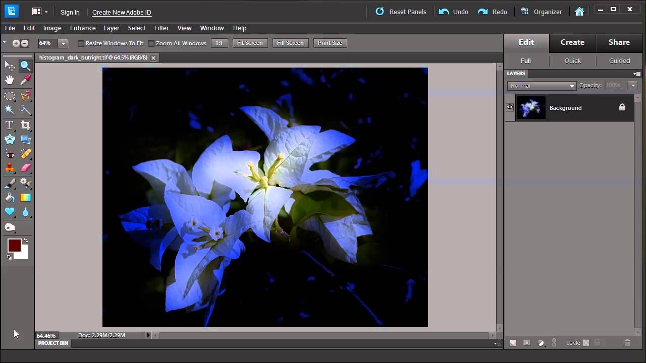Click the 1:1 zoom button

tap(219, 43)
